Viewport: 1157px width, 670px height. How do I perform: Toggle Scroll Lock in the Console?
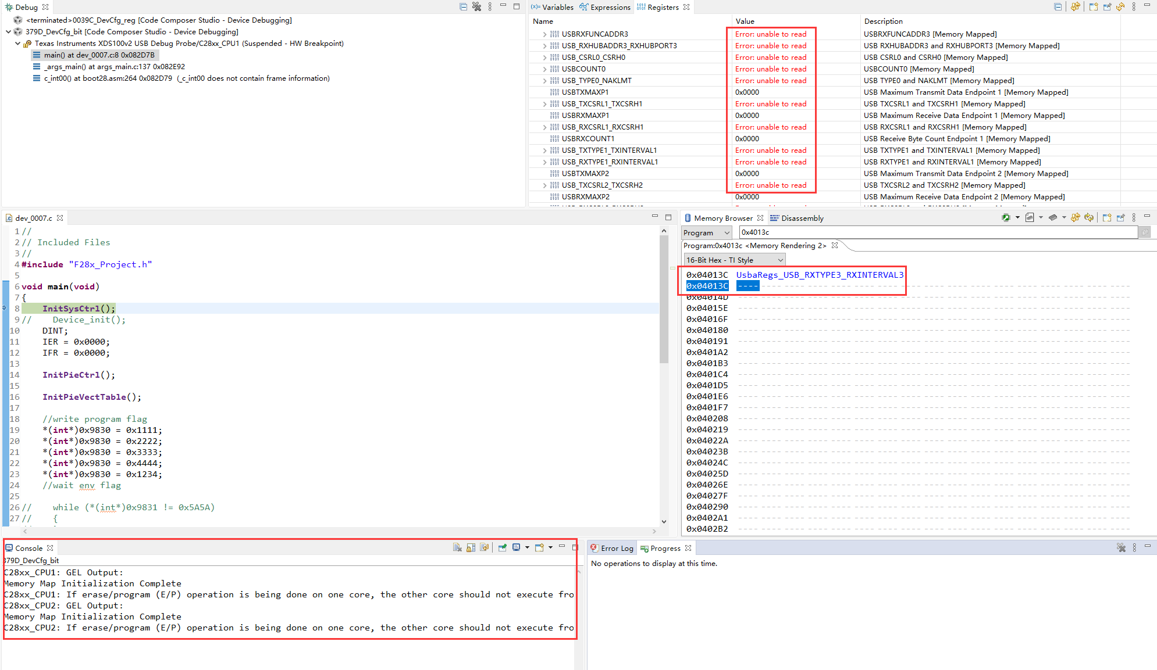(x=471, y=547)
